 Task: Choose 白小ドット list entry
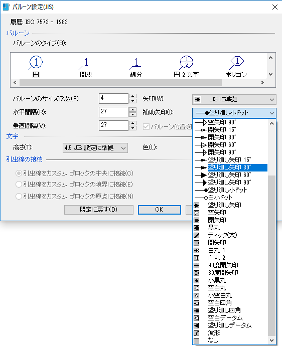[x=230, y=198]
